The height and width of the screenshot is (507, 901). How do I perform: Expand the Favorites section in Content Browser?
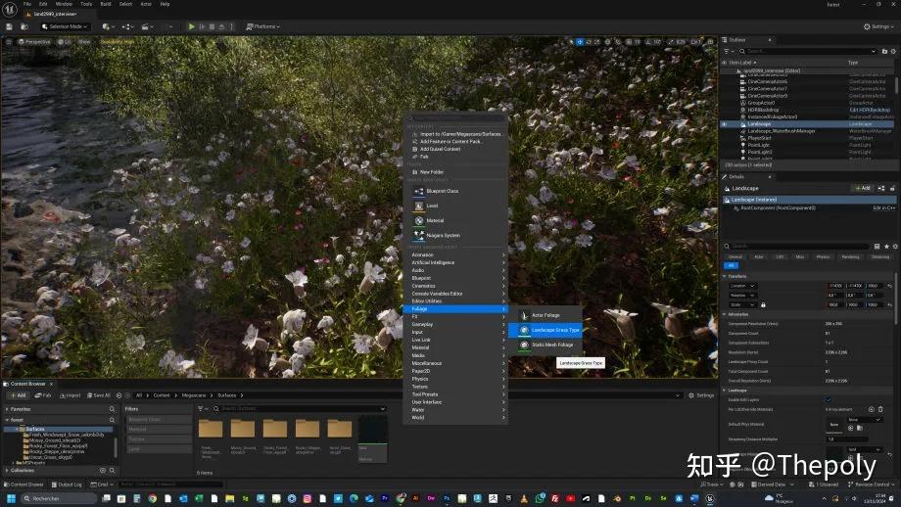[x=7, y=409]
